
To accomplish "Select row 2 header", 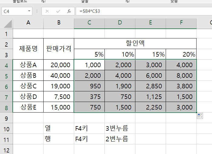I will tap(6, 44).
